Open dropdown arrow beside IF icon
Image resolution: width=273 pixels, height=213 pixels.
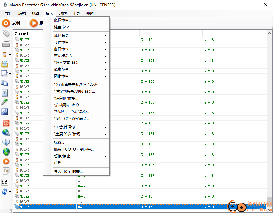pyautogui.click(x=10, y=183)
